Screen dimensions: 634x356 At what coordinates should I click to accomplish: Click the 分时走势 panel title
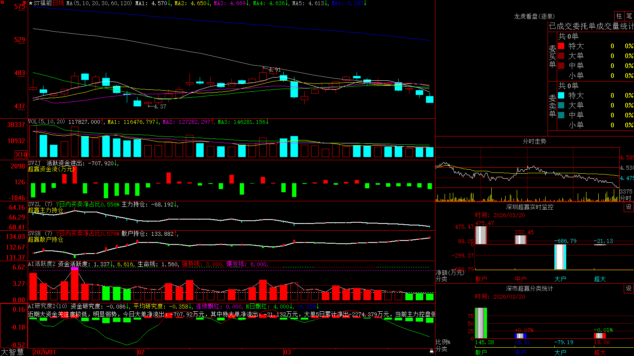coord(534,141)
